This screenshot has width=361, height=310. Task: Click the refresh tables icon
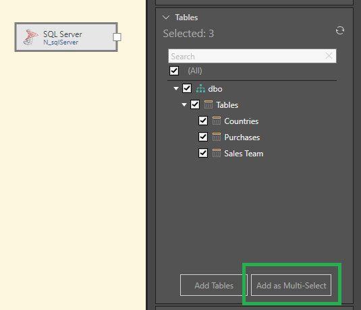coord(340,30)
